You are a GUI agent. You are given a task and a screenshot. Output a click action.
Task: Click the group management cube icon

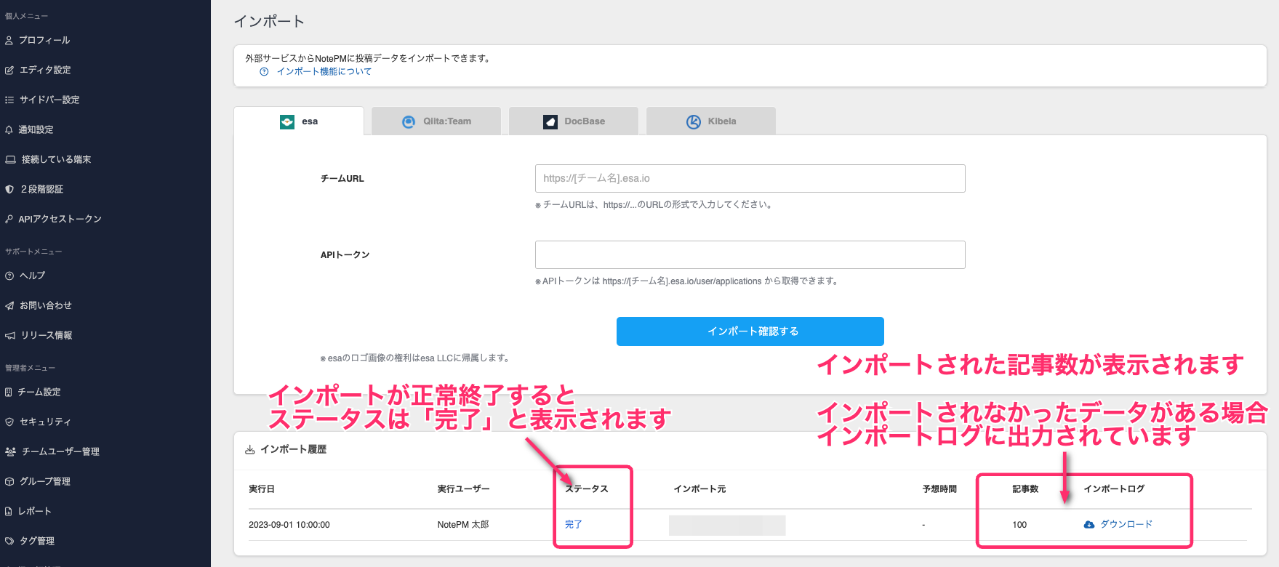click(9, 481)
